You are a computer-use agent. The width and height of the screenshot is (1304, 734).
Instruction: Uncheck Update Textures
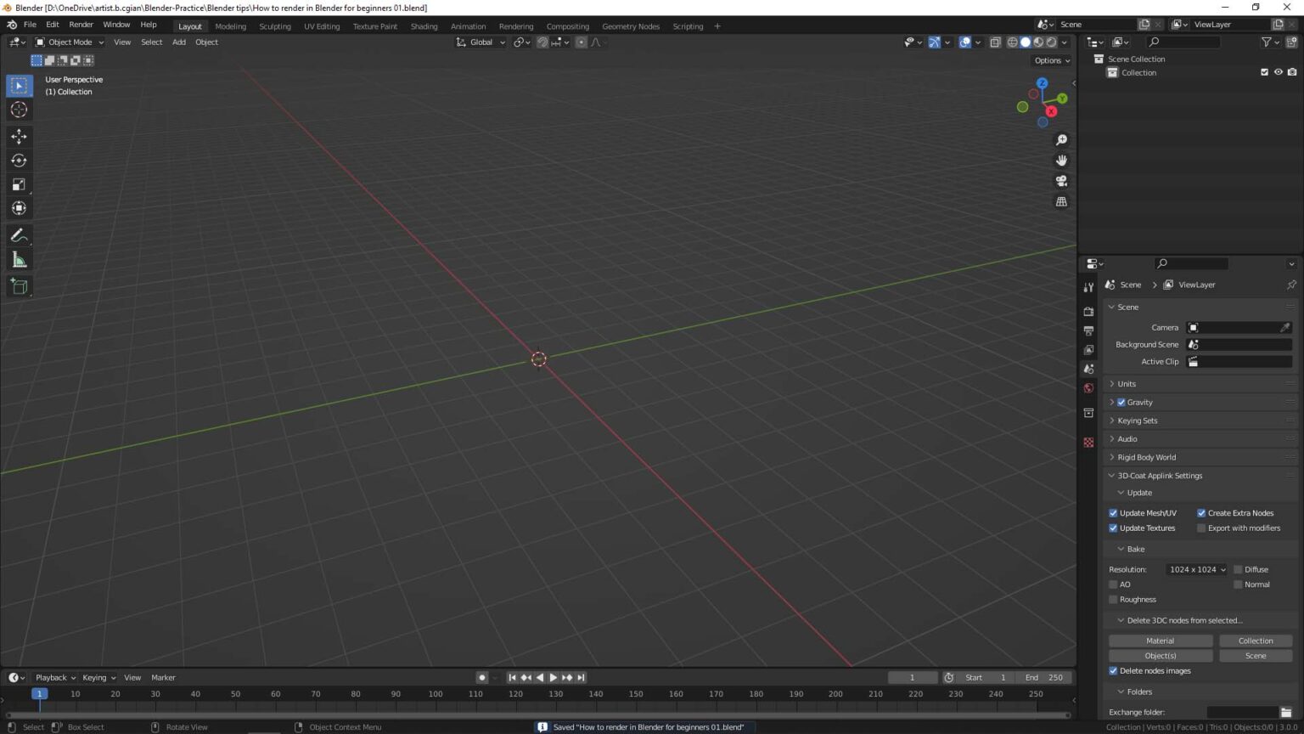coord(1113,528)
